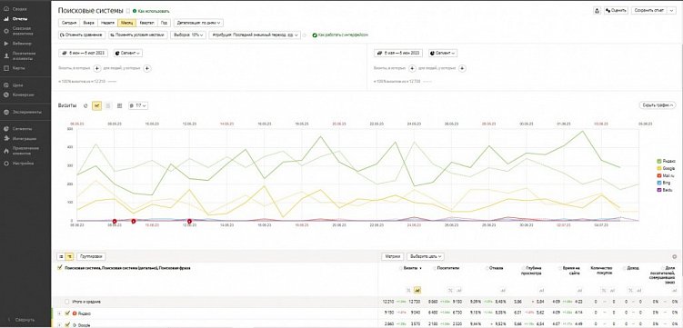The image size is (683, 328).
Task: Click the export icon left of Оценить
Action: point(597,10)
